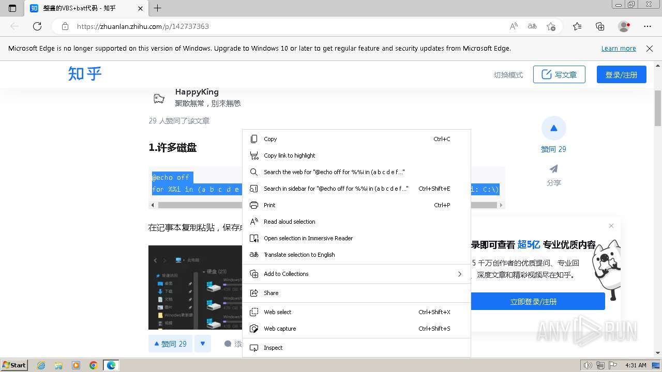Image resolution: width=662 pixels, height=372 pixels.
Task: Click the HappyKing author avatar
Action: click(x=159, y=98)
